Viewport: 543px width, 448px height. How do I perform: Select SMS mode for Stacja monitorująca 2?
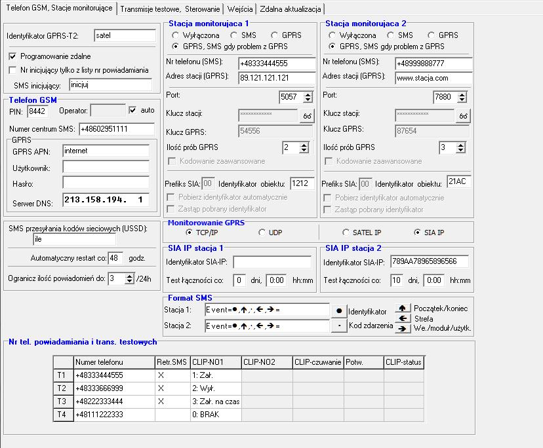[x=391, y=35]
